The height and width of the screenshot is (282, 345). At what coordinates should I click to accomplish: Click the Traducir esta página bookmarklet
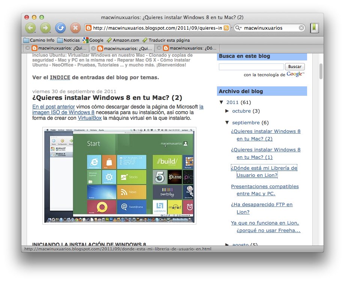click(x=166, y=40)
